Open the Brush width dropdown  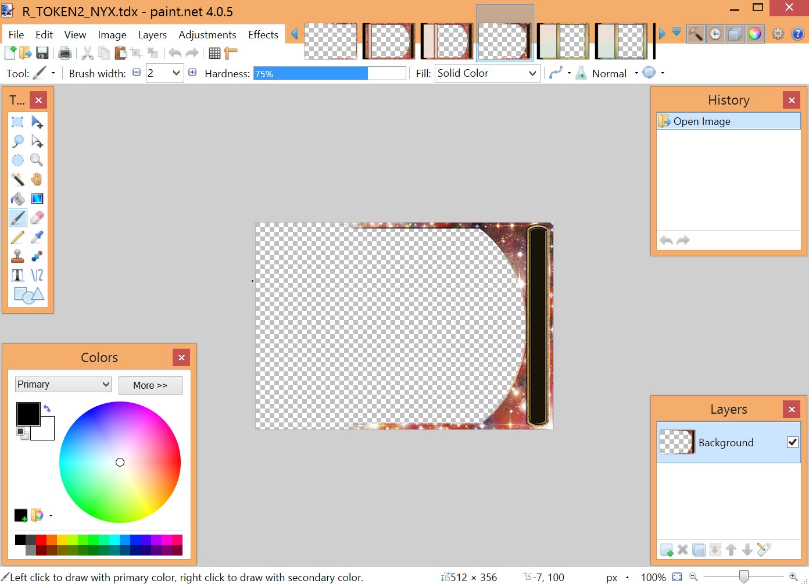pyautogui.click(x=177, y=73)
